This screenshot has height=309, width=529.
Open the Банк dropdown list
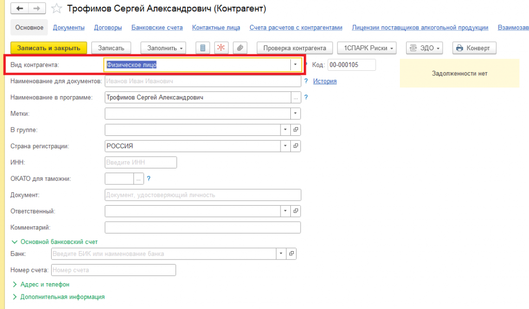point(281,254)
